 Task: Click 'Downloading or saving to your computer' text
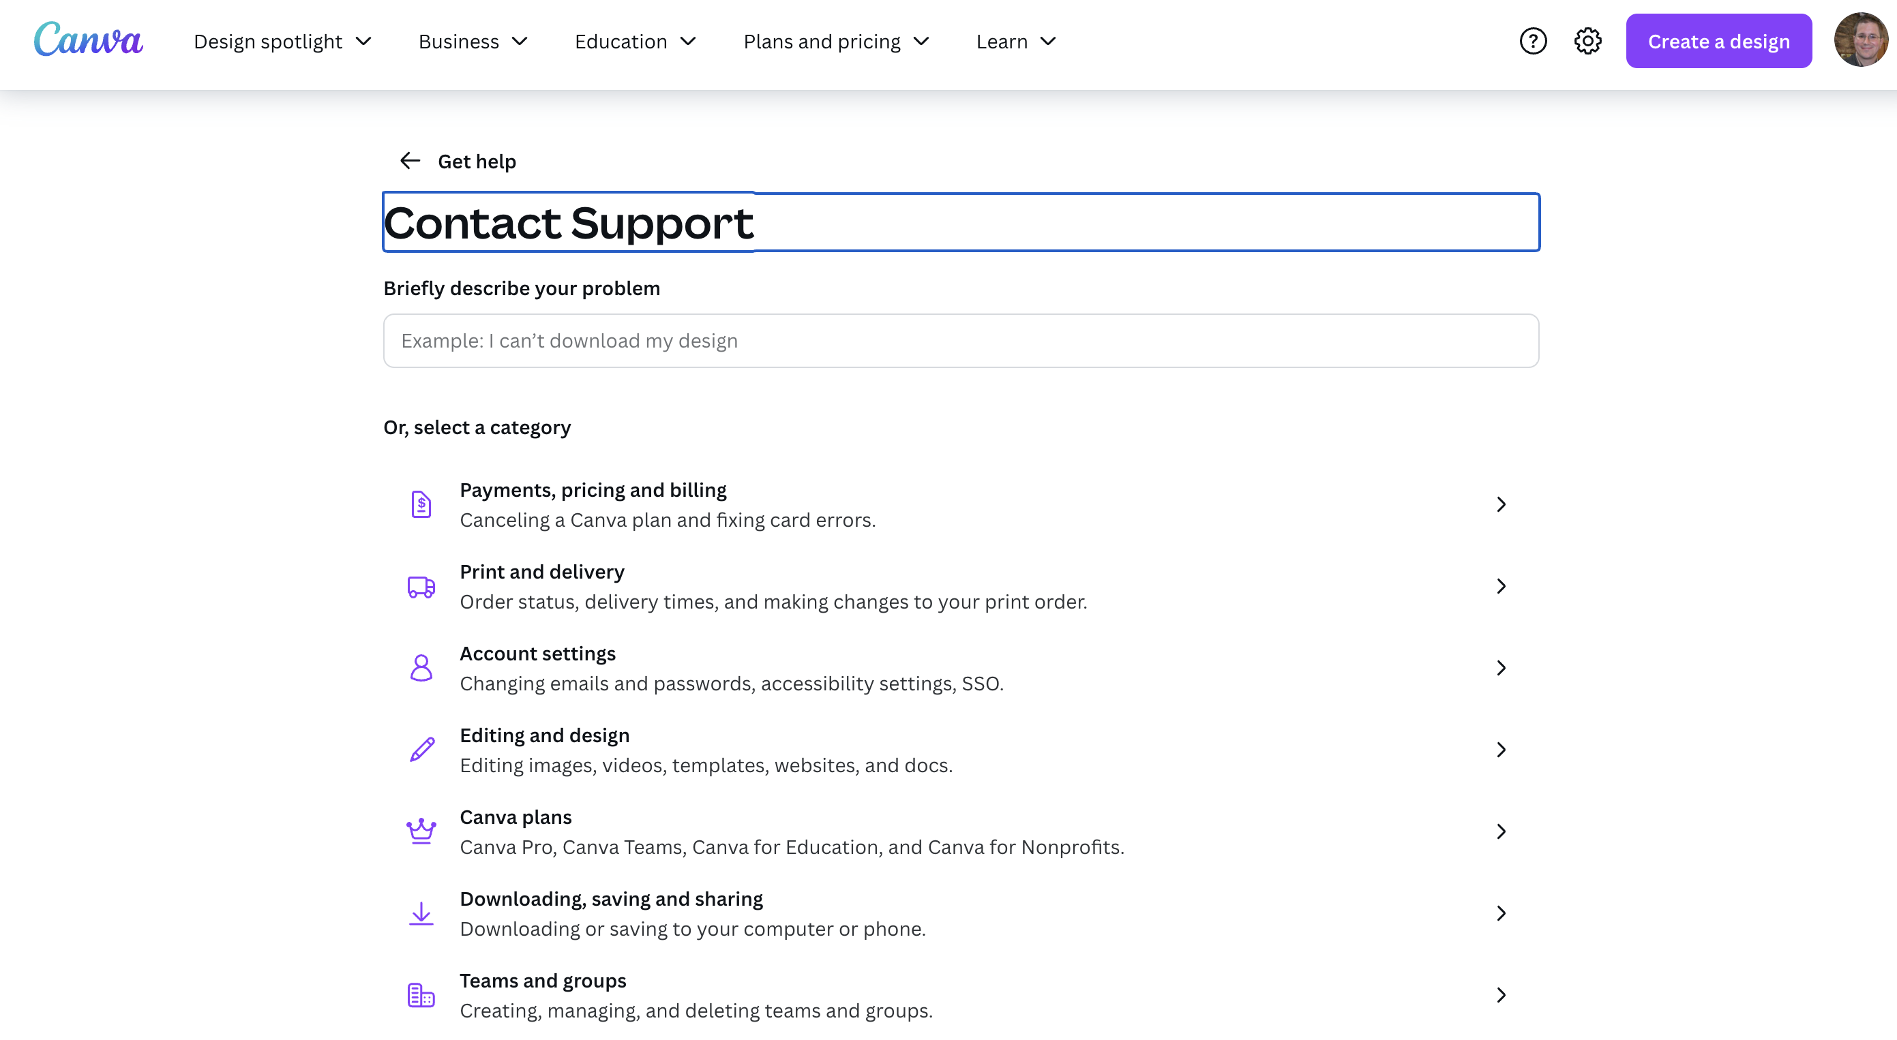pos(693,928)
